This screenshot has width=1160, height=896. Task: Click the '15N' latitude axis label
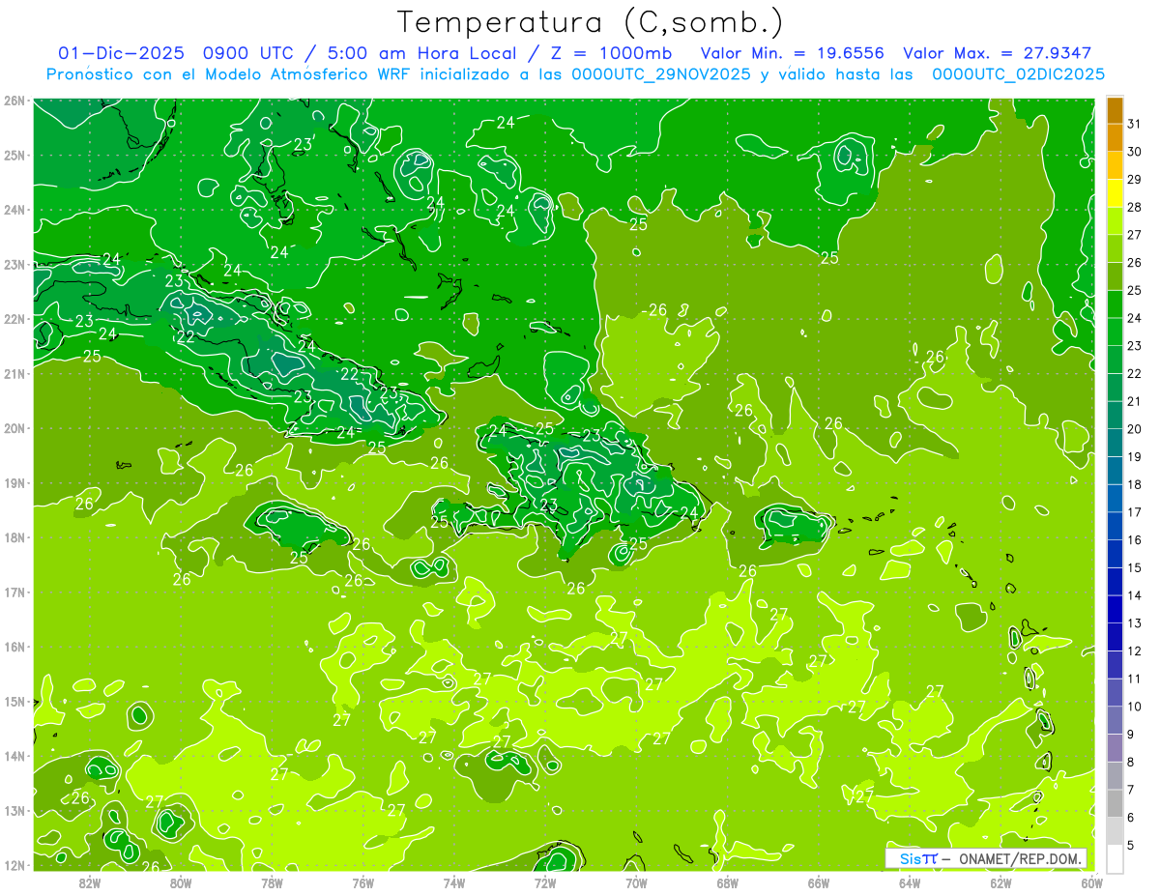(x=14, y=701)
